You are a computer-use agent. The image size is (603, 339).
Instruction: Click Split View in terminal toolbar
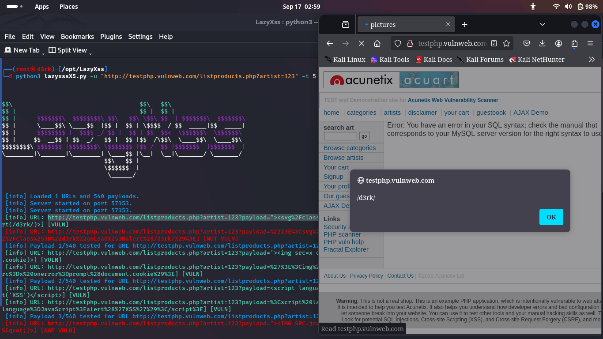[x=68, y=50]
